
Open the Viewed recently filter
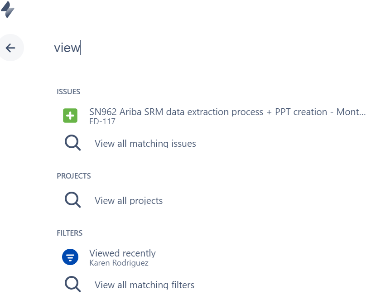click(122, 253)
